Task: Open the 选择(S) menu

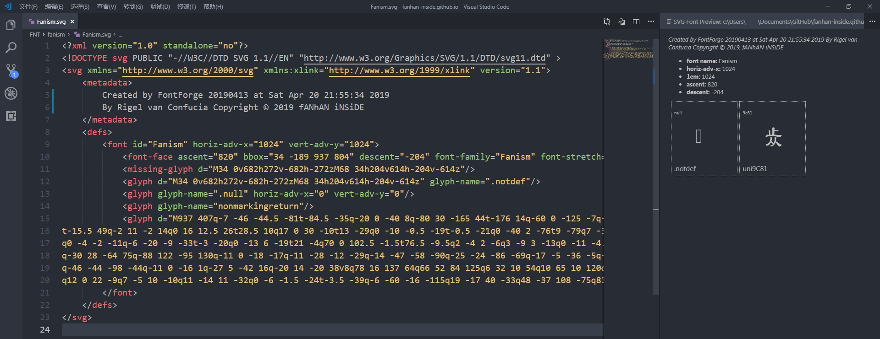Action: [x=80, y=6]
